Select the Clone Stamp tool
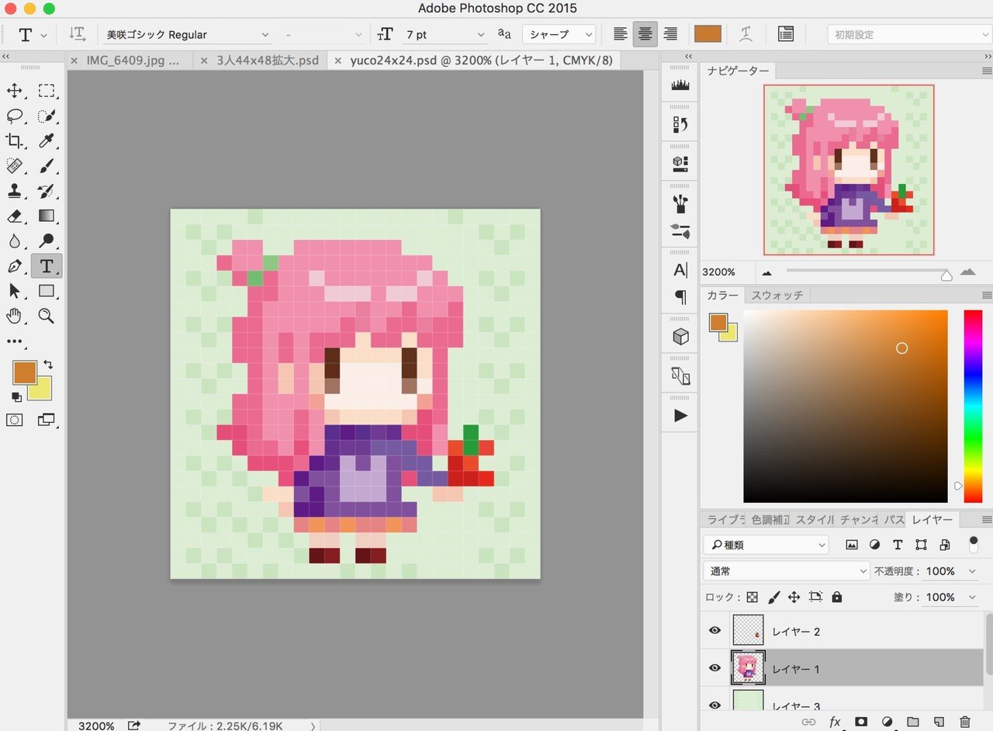The width and height of the screenshot is (993, 731). pos(14,190)
